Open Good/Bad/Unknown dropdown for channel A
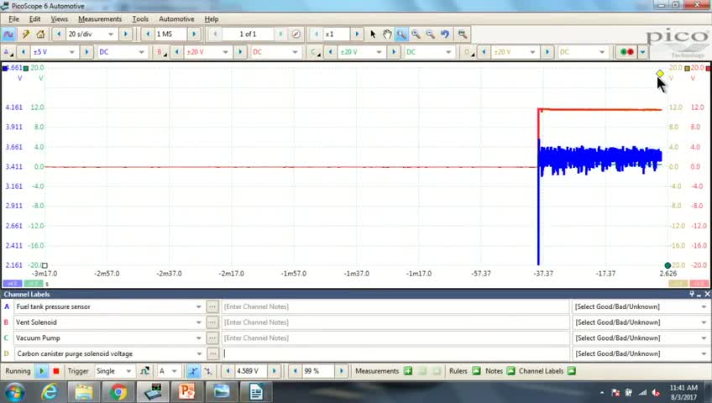This screenshot has height=403, width=712. coord(704,306)
